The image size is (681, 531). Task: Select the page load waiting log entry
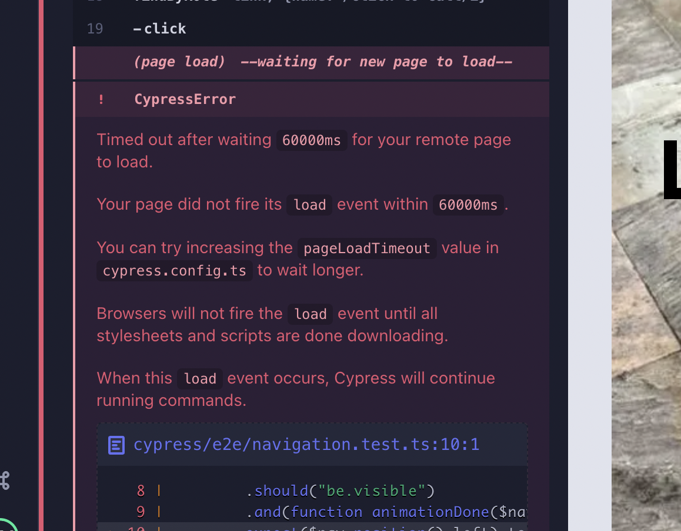[x=311, y=62]
